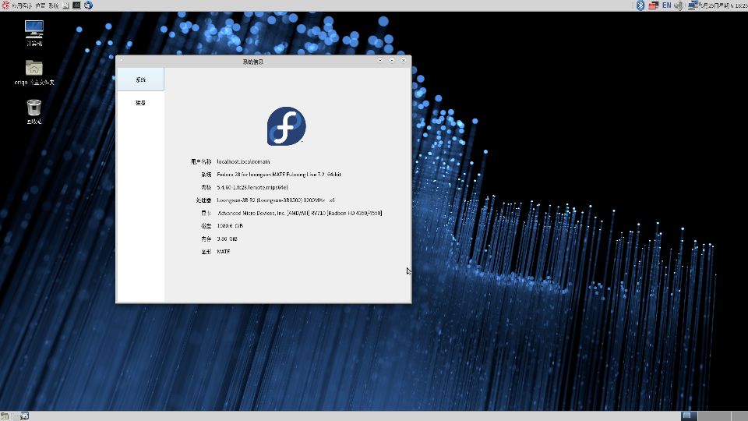Screen dimensions: 748x421
Task: Open the Computer desktop icon
Action: pos(34,33)
